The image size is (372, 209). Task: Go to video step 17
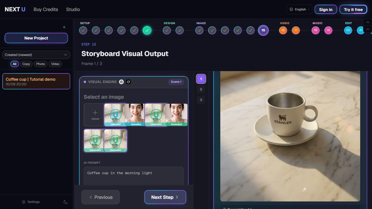click(x=296, y=30)
